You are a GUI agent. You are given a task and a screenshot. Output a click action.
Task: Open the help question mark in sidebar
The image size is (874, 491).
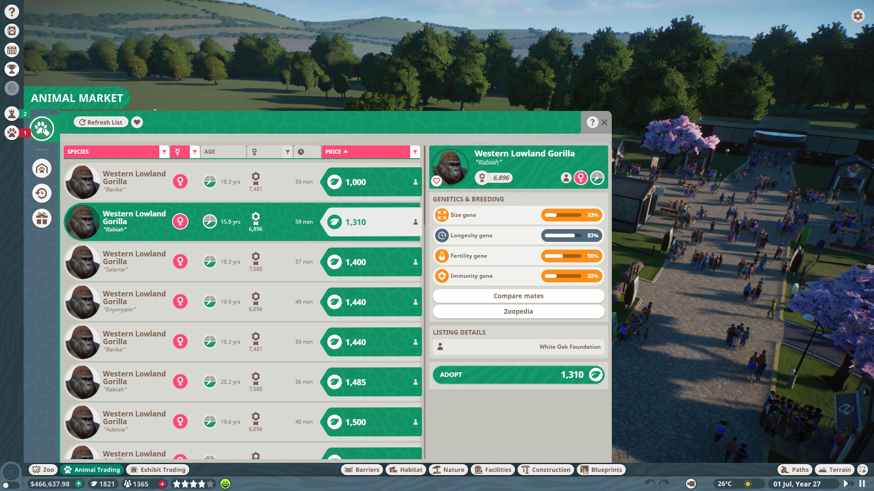point(11,12)
